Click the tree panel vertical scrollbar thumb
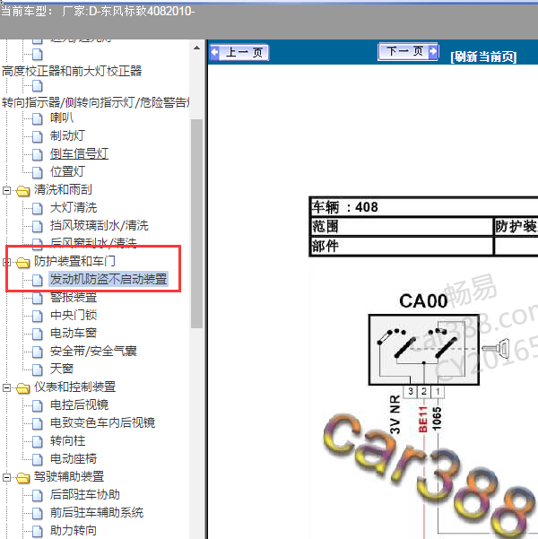Screen dimensions: 538x539 [x=196, y=223]
